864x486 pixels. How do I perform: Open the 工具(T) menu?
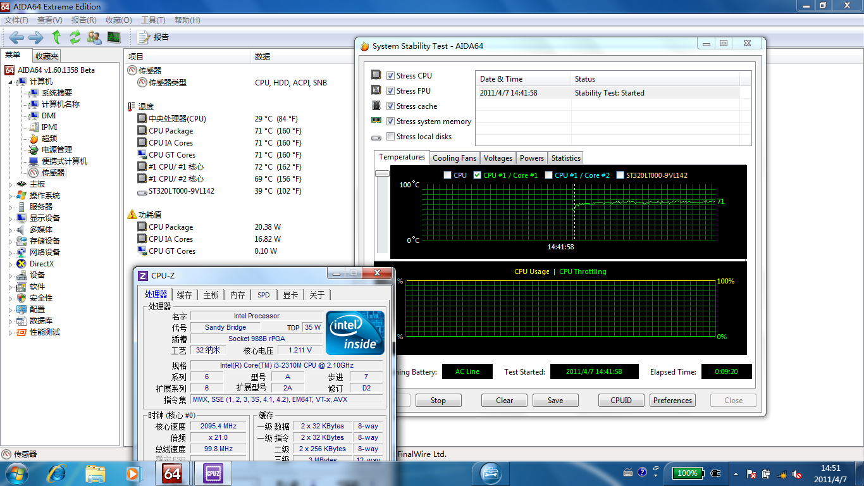[153, 20]
